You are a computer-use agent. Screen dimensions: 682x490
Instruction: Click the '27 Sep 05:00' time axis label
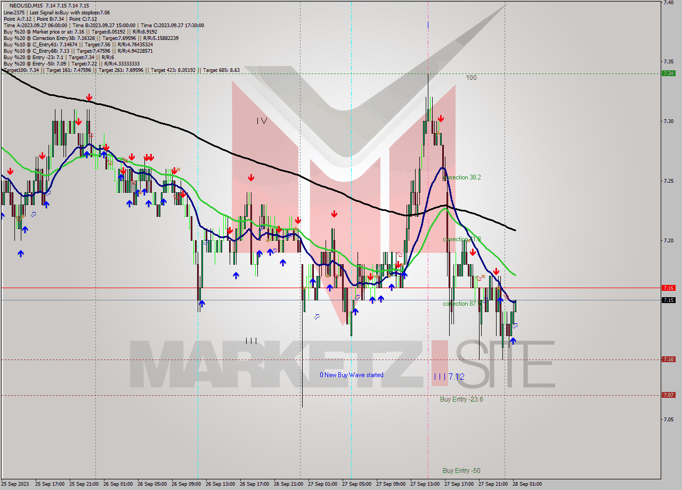click(356, 484)
